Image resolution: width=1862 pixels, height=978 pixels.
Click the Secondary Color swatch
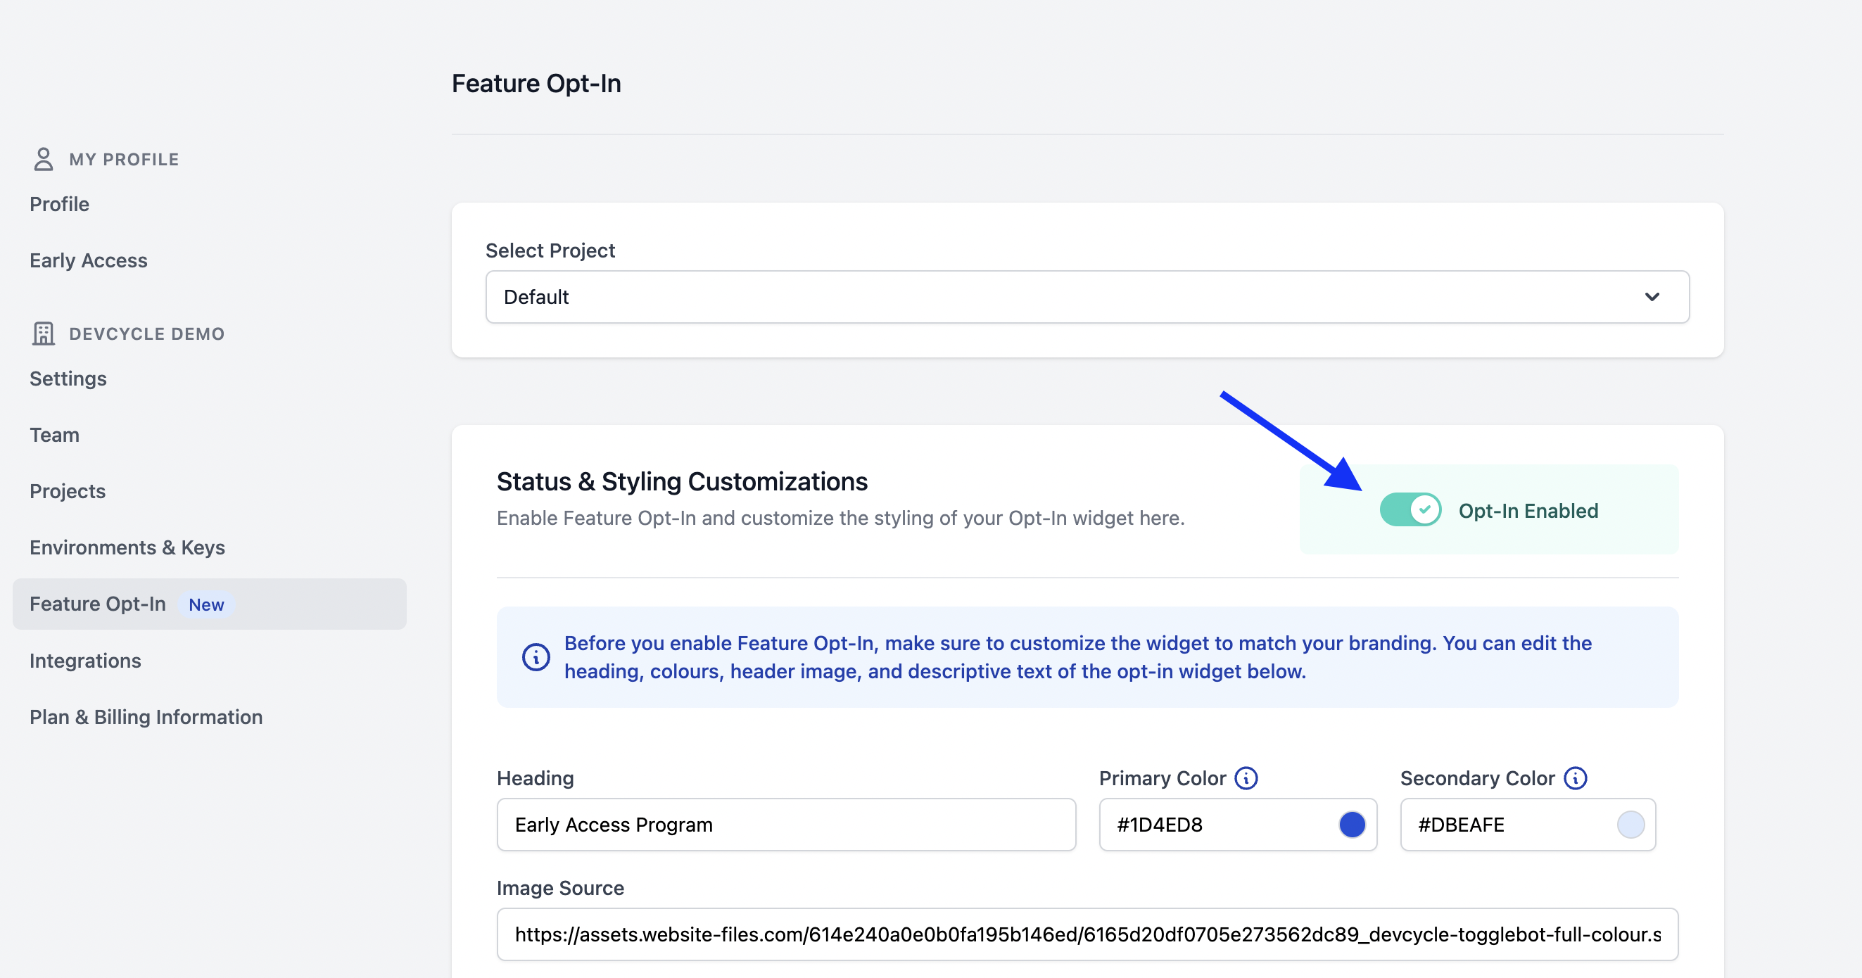(x=1630, y=824)
